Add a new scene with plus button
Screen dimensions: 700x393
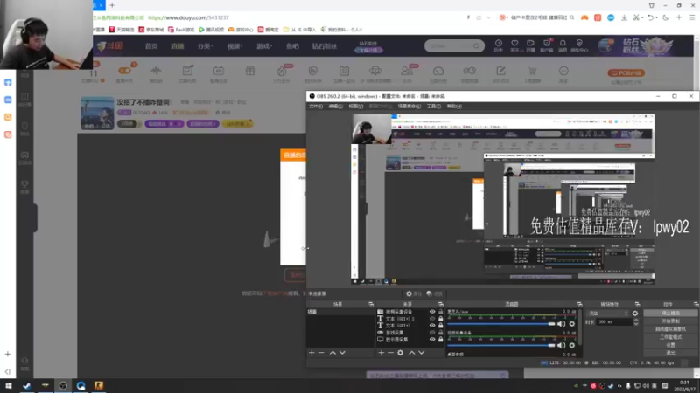click(311, 353)
